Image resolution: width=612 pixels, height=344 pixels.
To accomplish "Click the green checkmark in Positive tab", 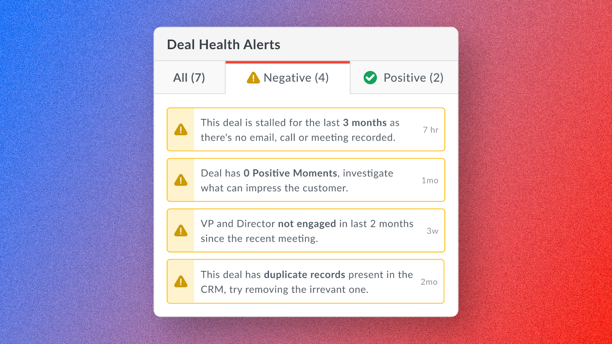I will point(370,78).
